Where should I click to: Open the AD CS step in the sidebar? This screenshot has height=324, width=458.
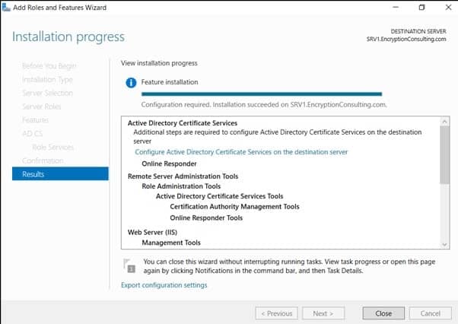point(32,134)
